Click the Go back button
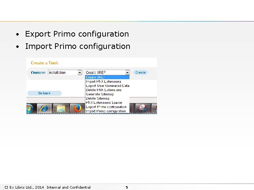The width and height of the screenshot is (254, 190). pyautogui.click(x=44, y=93)
